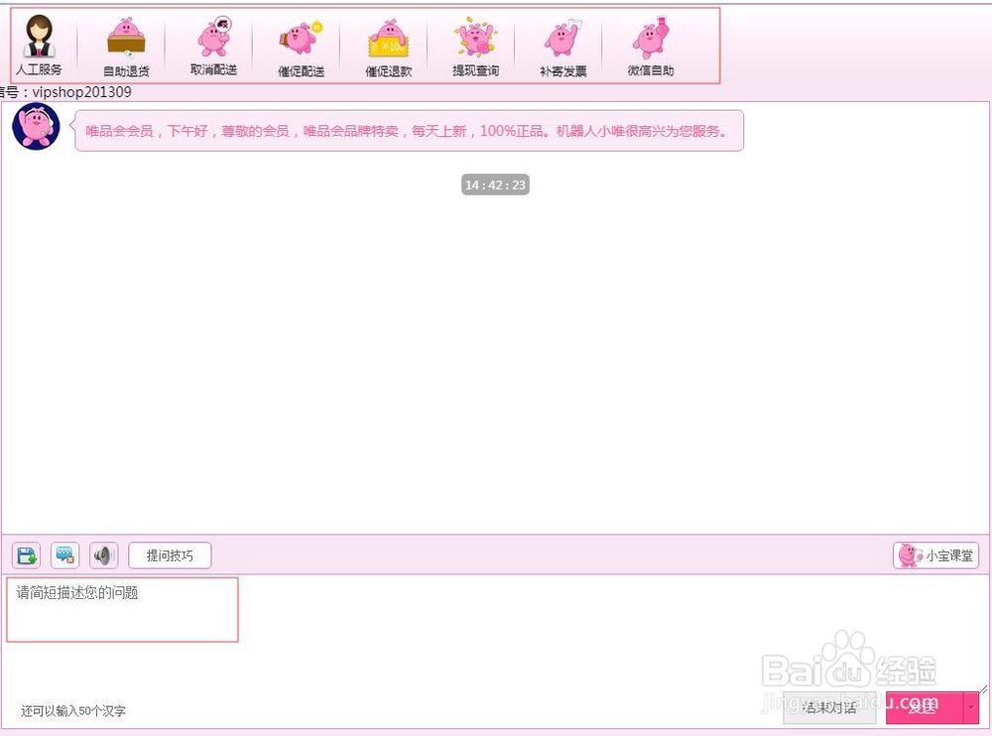Open the 小宝课堂 button

(x=935, y=555)
